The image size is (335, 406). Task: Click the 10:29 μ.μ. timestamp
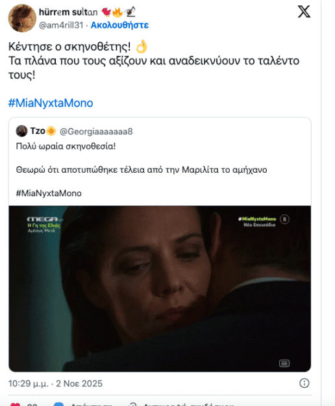click(29, 383)
